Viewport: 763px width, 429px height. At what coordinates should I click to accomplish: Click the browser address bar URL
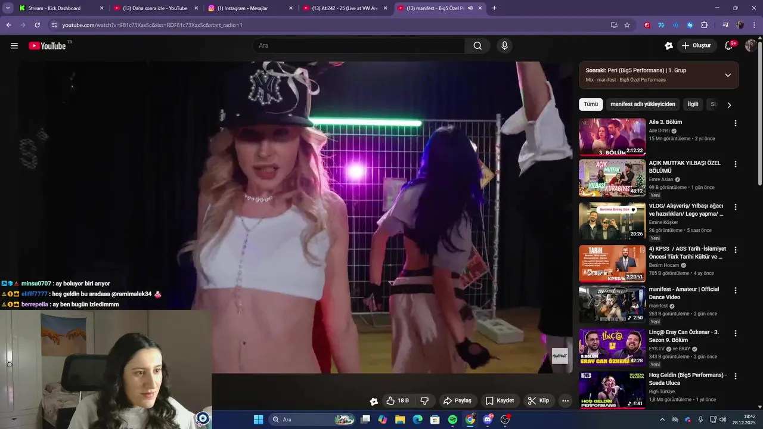[x=152, y=25]
